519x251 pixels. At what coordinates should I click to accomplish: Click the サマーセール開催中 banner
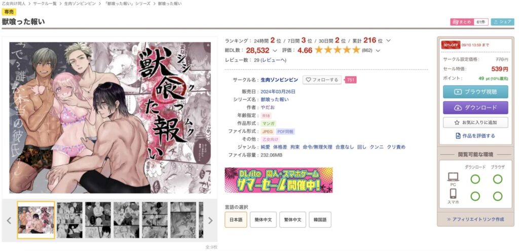tap(279, 180)
